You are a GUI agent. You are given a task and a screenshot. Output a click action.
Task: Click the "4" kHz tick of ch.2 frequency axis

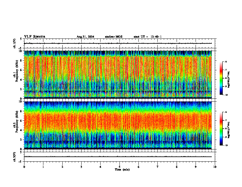22,130
